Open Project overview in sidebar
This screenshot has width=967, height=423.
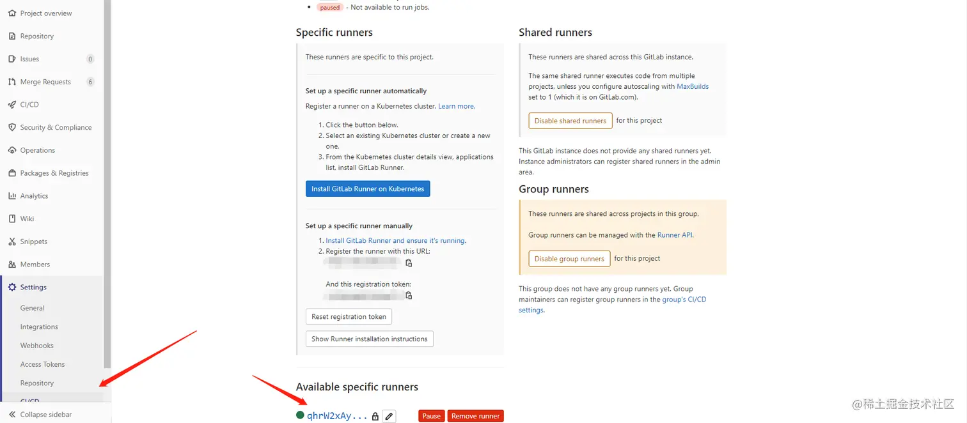(46, 13)
